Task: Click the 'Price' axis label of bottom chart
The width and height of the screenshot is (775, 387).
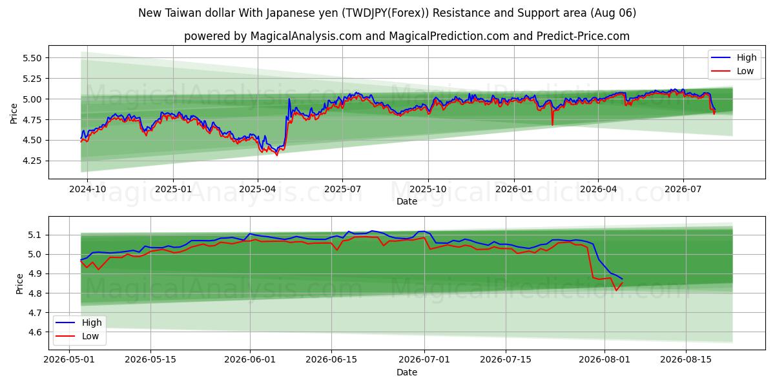Action: (x=20, y=284)
